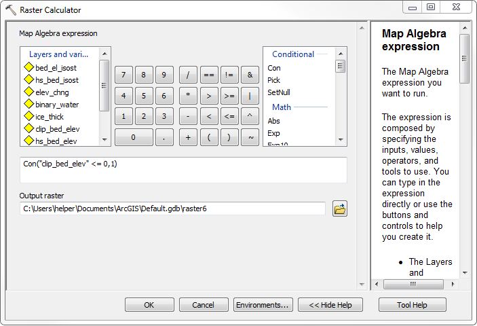
Task: Pick the Abs math function
Action: tap(274, 121)
